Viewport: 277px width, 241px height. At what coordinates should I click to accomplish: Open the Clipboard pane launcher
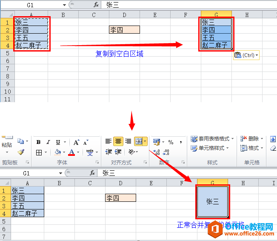[27, 162]
